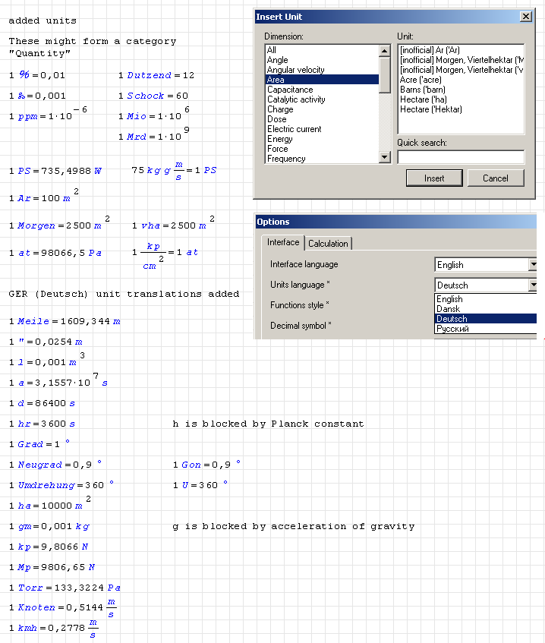Open the Interface language dropdown
This screenshot has width=545, height=643.
[533, 265]
